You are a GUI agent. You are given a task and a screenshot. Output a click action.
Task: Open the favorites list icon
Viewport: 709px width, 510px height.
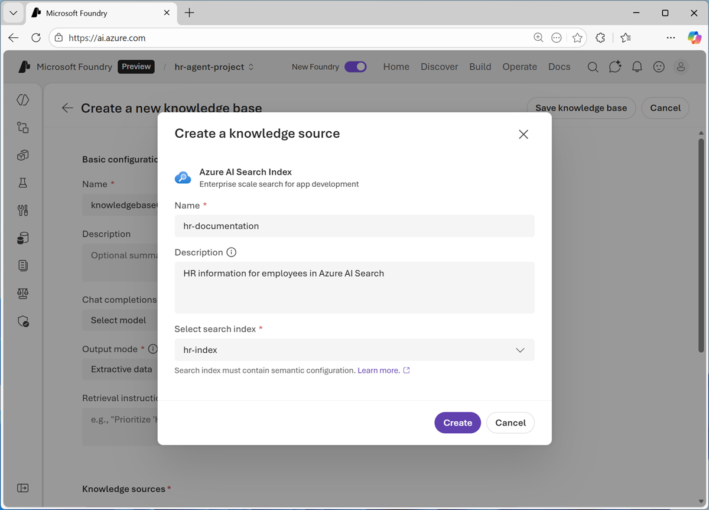(x=626, y=38)
